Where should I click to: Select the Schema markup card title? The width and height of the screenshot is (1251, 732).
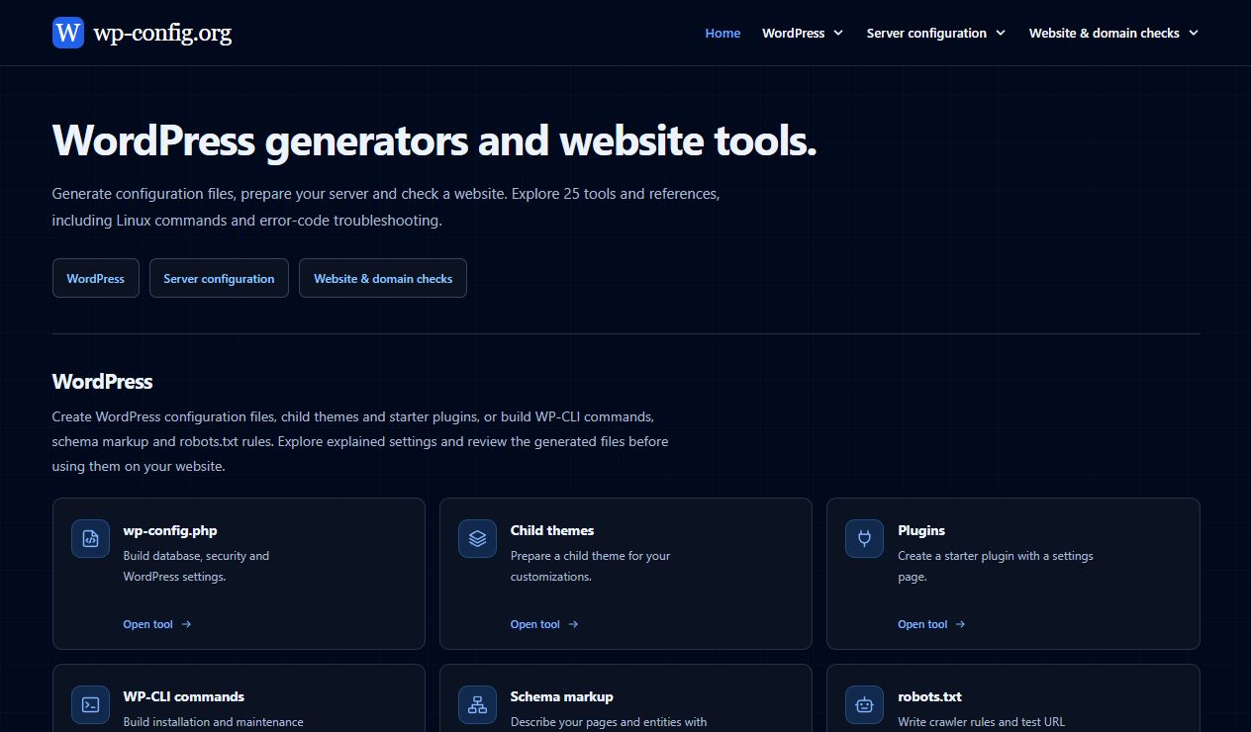(x=562, y=696)
